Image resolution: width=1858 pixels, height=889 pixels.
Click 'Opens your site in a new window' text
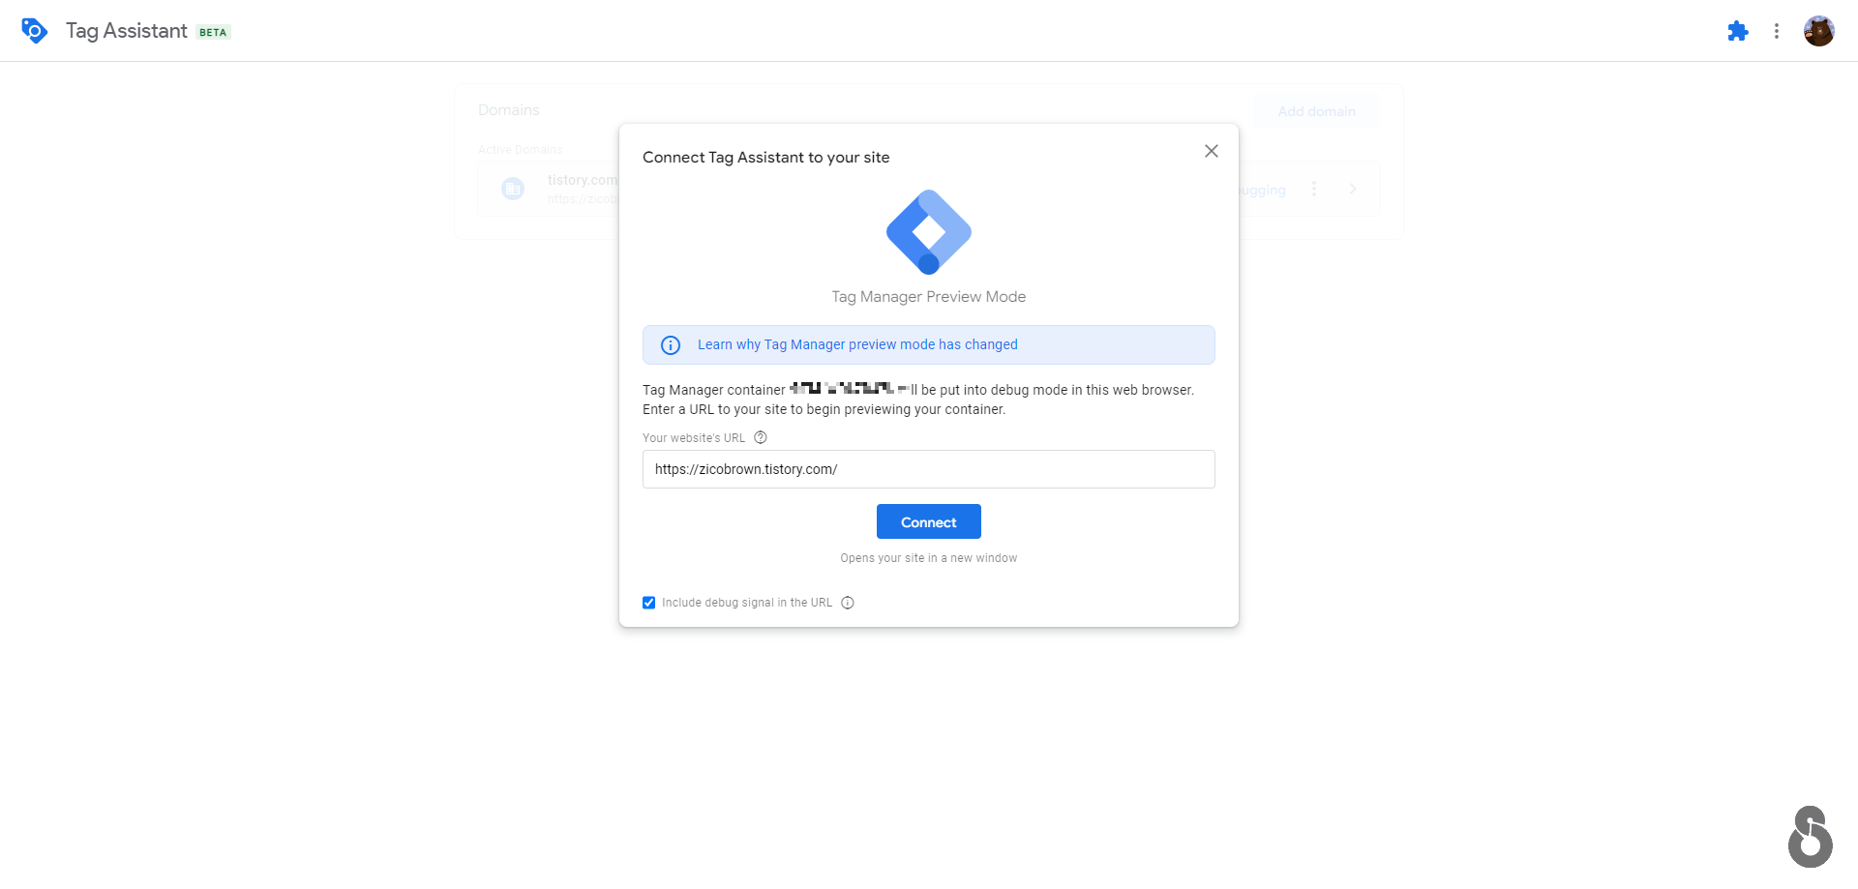(929, 558)
